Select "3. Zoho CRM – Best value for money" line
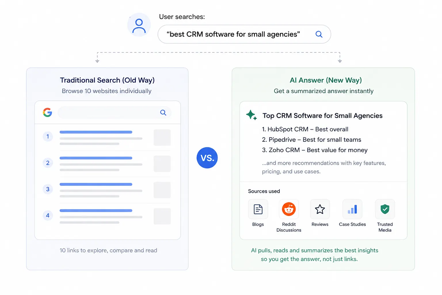The image size is (442, 295). pos(315,150)
